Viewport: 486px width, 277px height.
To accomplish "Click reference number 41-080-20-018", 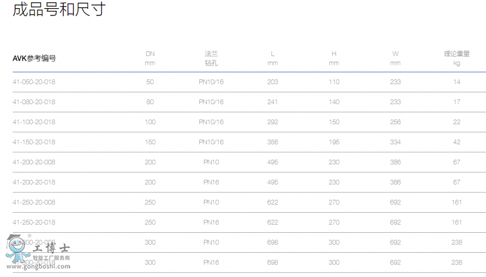I will coord(34,102).
